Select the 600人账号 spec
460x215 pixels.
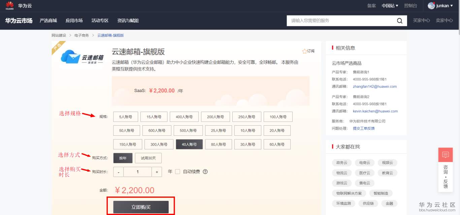[x=157, y=131]
